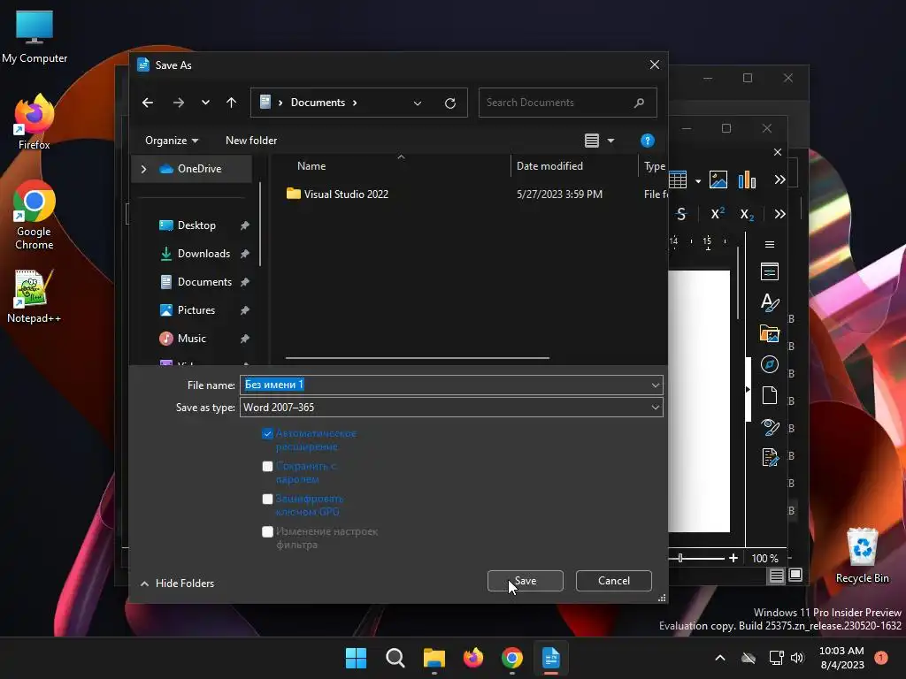Open Save as type combo box

(x=451, y=407)
